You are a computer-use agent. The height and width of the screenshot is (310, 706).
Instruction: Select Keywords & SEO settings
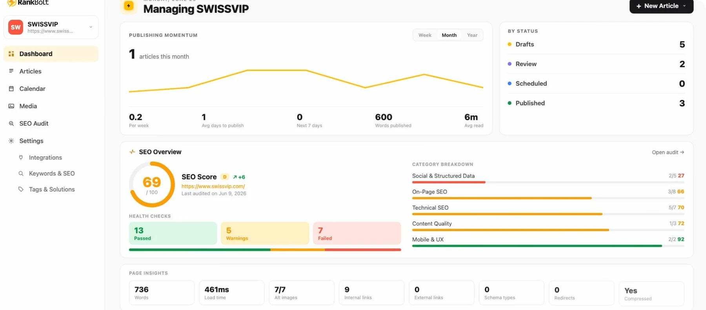(x=51, y=173)
